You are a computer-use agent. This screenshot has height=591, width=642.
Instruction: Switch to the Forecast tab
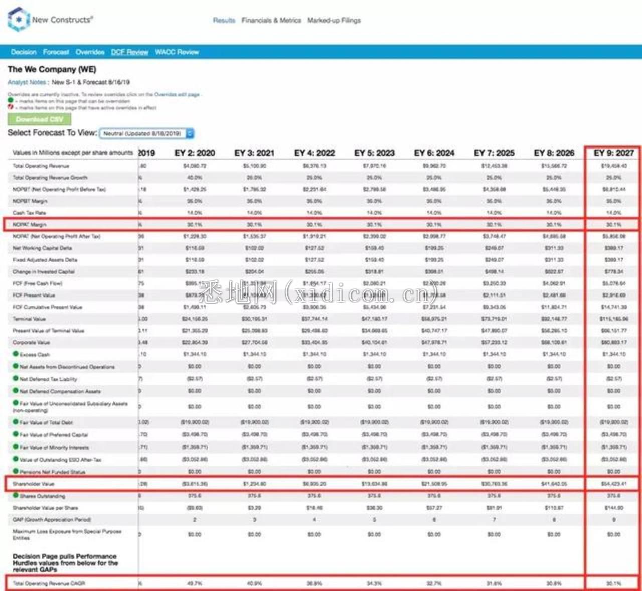pyautogui.click(x=56, y=52)
